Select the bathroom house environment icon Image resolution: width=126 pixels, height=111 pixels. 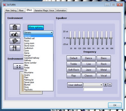coord(15,27)
